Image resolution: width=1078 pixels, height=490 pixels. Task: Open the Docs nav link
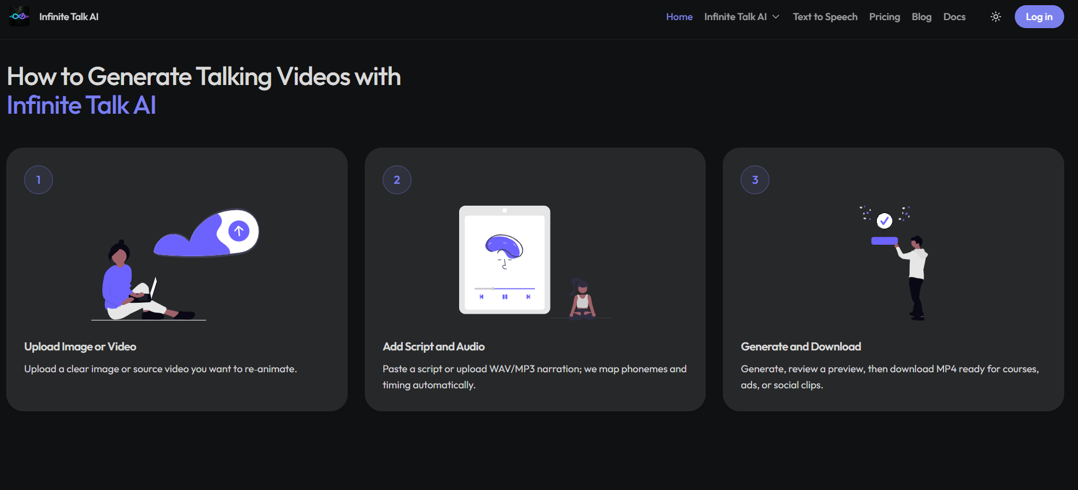pyautogui.click(x=954, y=17)
